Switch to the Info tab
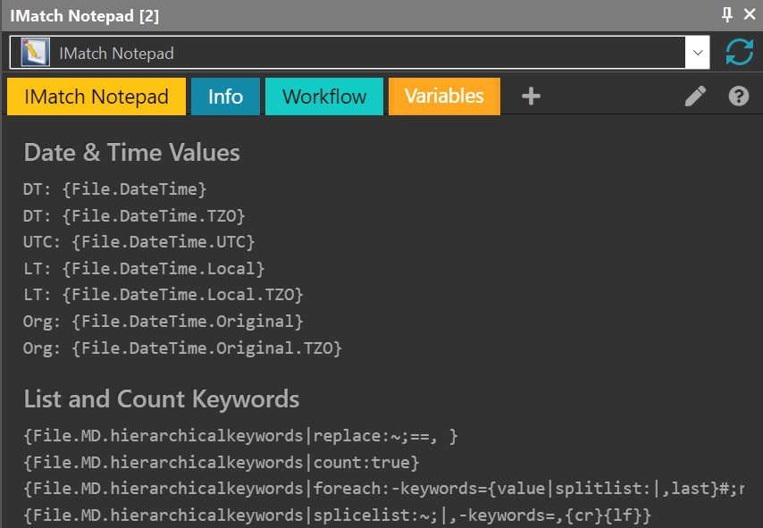 point(225,96)
